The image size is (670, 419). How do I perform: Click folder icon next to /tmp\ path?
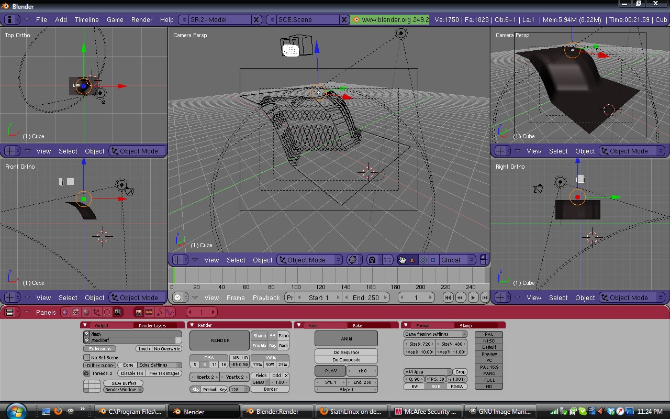click(87, 334)
